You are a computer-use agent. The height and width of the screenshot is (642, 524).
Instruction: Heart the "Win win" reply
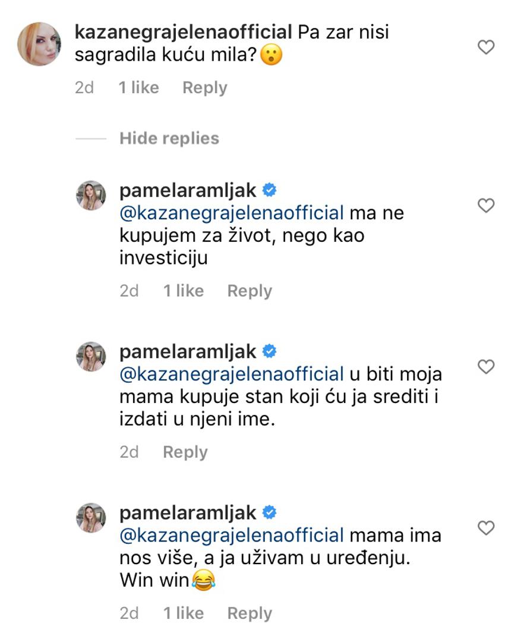(486, 527)
